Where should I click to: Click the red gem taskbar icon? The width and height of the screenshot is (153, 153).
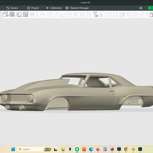coord(112,149)
